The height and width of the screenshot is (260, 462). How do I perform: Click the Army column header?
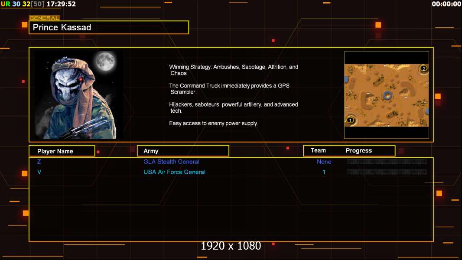pyautogui.click(x=183, y=151)
